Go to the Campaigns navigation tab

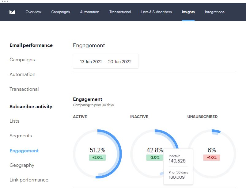60,12
